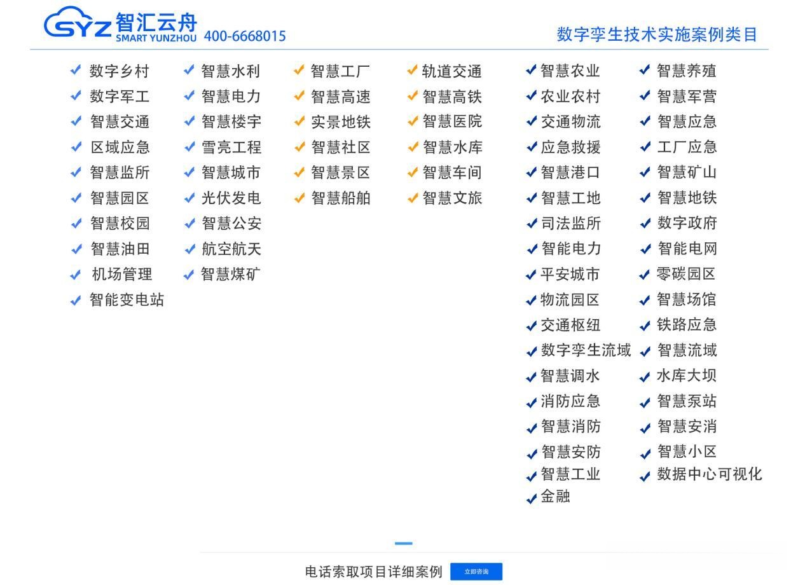This screenshot has height=585, width=798.
Task: Click the blue checkmark beside 智能变电站
Action: point(74,300)
